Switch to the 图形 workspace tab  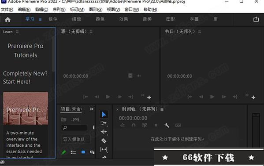(x=171, y=19)
